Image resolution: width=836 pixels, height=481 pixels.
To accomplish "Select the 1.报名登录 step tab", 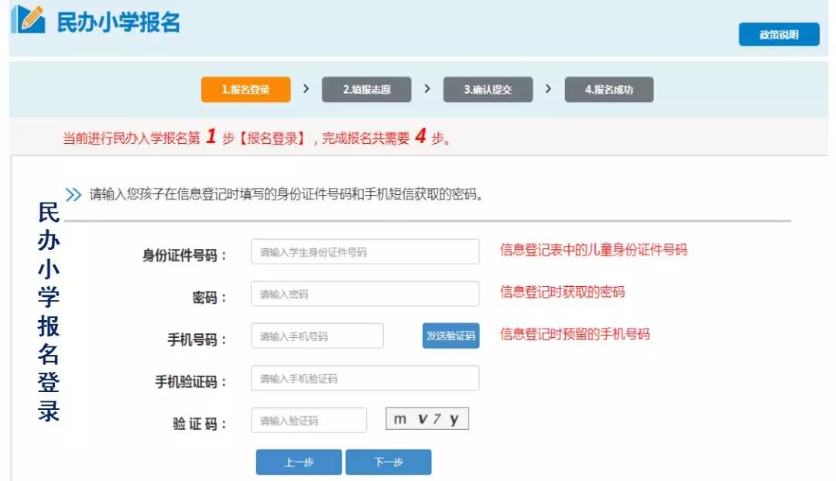I will [x=246, y=90].
